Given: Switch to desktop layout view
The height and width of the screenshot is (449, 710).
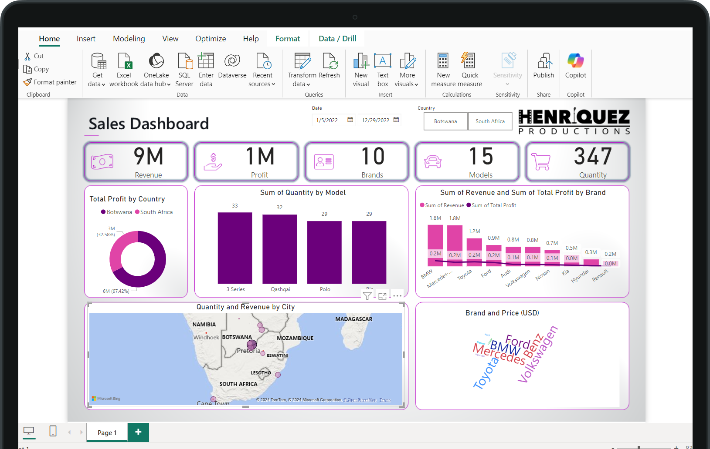Looking at the screenshot, I should (29, 431).
